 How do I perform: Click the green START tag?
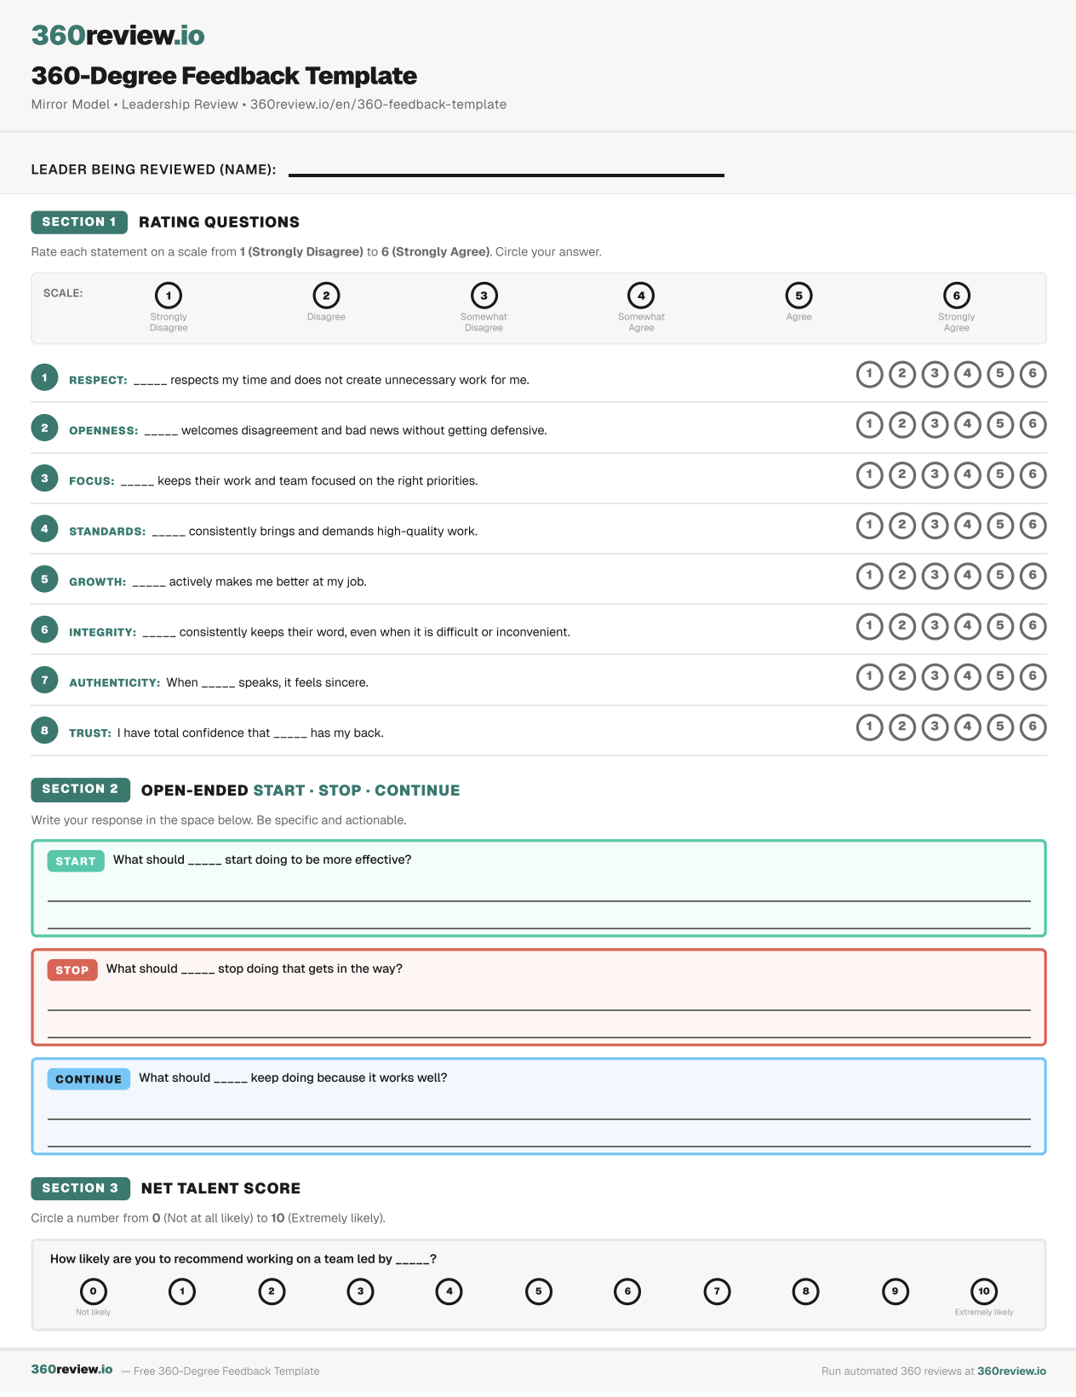76,861
